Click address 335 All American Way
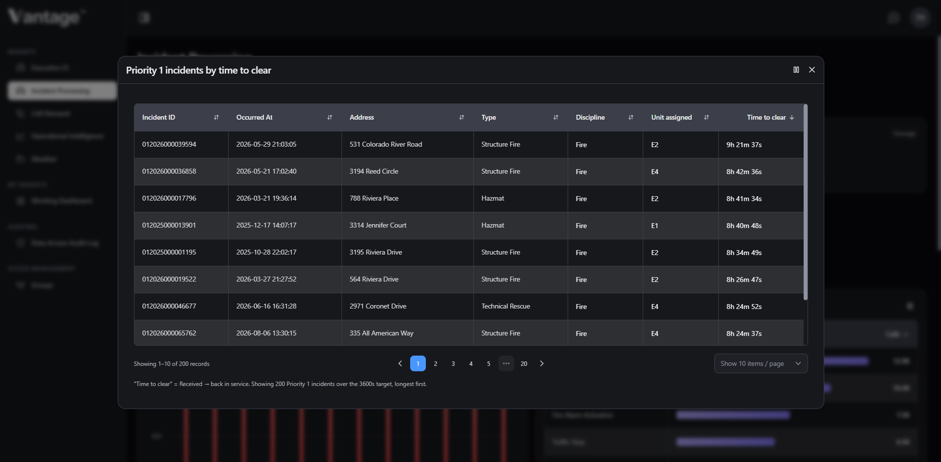This screenshot has height=462, width=941. 381,334
